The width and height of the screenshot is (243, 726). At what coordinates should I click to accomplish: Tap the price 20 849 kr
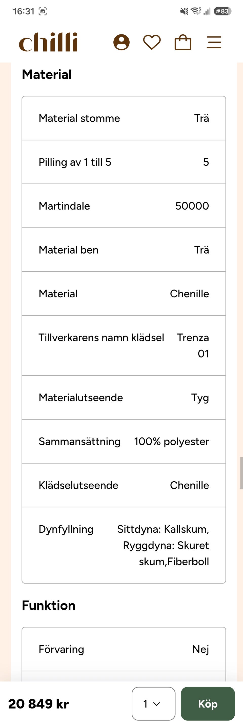39,704
